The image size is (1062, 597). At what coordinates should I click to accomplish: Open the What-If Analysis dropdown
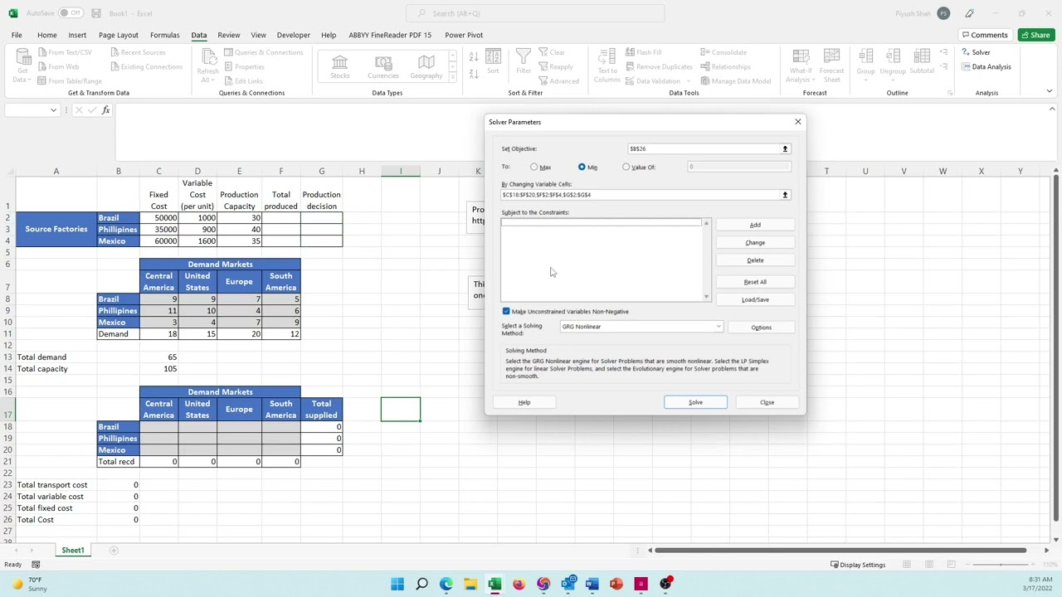801,66
